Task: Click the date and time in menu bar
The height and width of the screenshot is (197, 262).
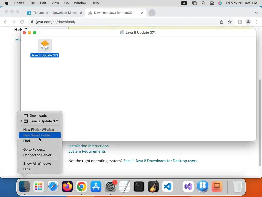Action: click(x=242, y=3)
